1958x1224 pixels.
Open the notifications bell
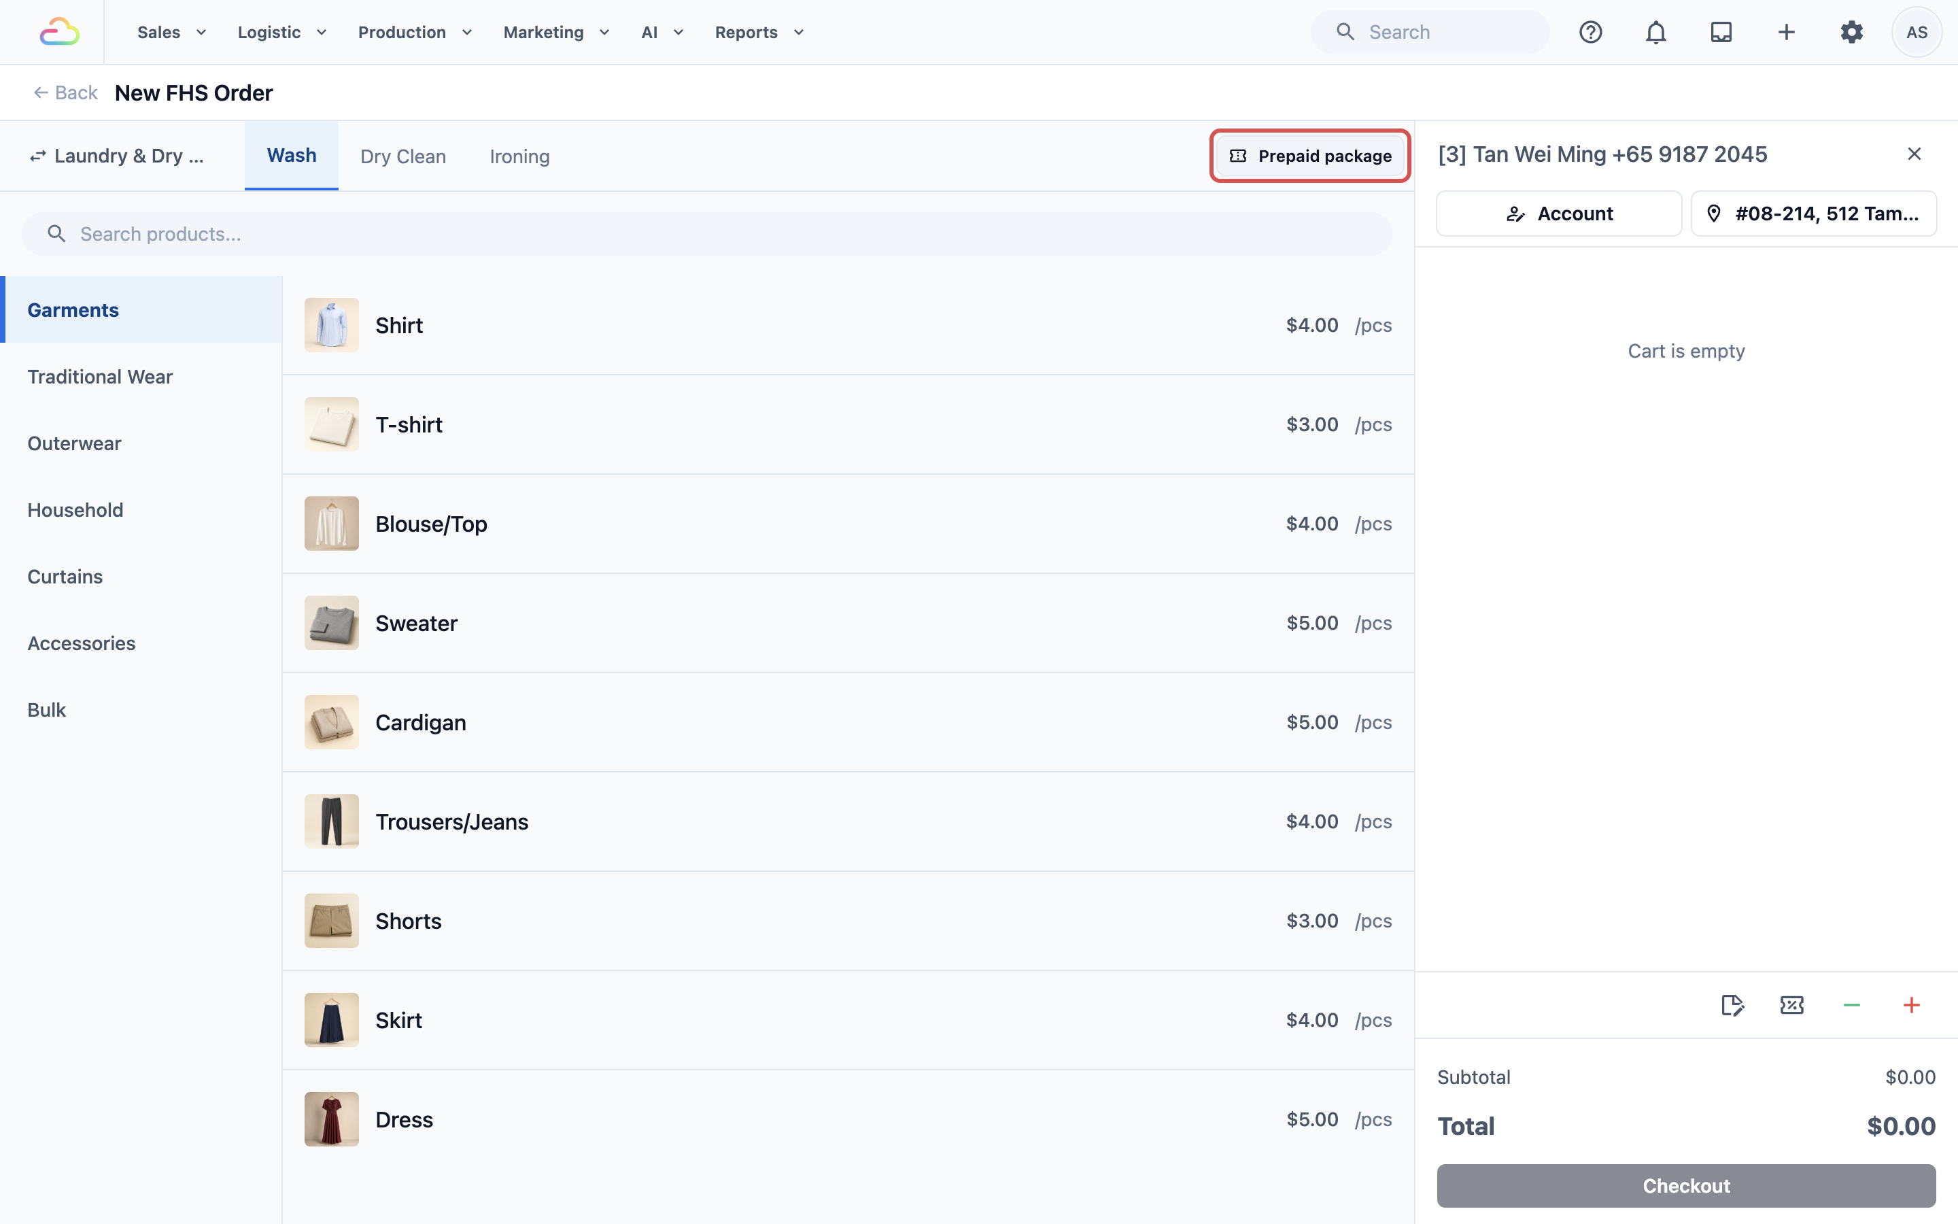1655,33
